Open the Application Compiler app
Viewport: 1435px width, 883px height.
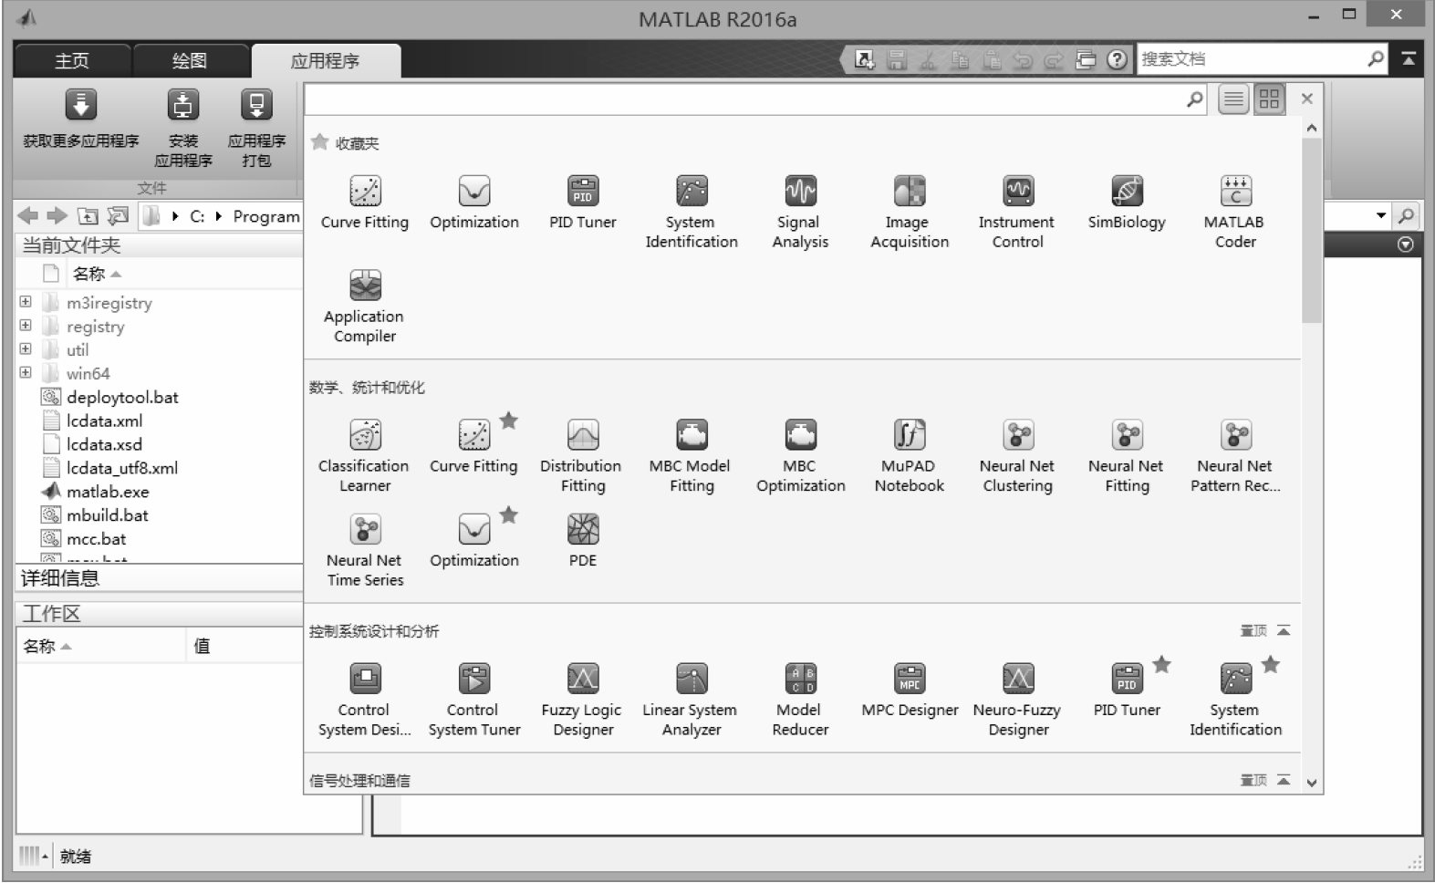coord(365,306)
